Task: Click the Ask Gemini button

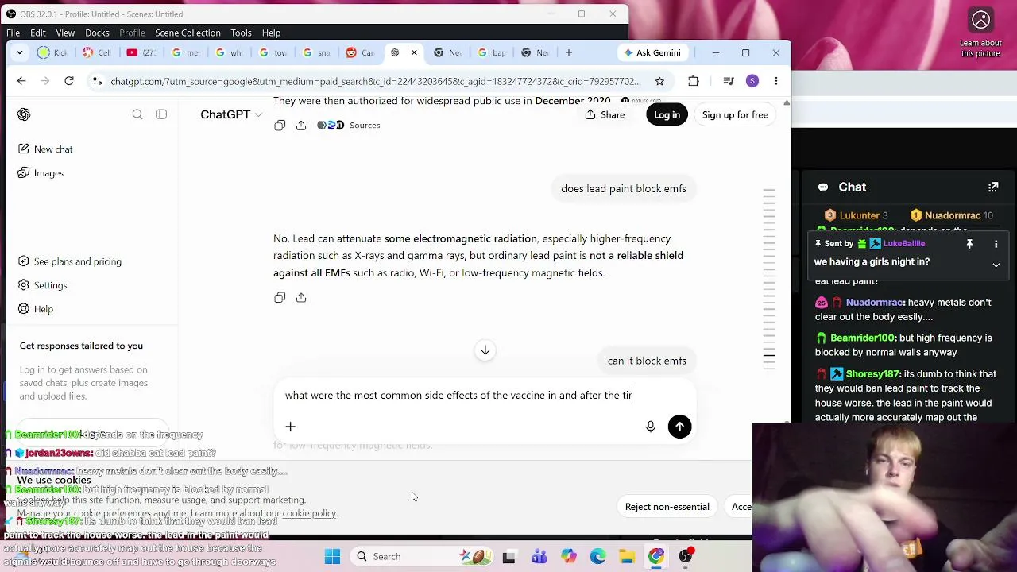Action: coord(652,52)
